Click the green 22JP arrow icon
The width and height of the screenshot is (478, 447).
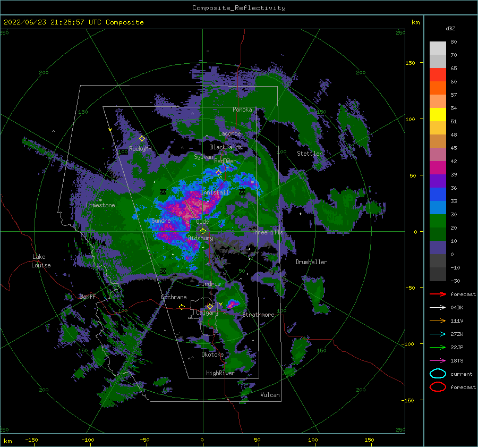(438, 347)
